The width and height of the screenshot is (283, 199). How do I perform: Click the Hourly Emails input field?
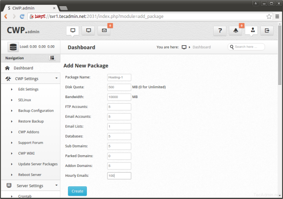[119, 175]
